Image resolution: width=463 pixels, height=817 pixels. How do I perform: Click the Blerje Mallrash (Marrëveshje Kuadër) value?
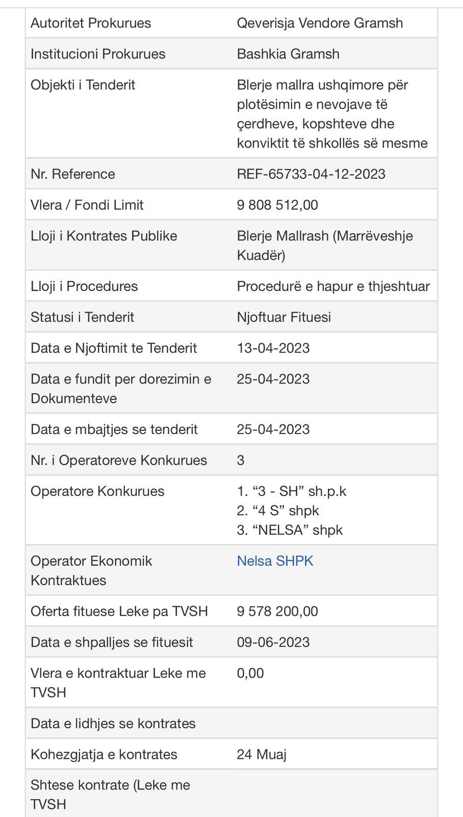pyautogui.click(x=324, y=245)
